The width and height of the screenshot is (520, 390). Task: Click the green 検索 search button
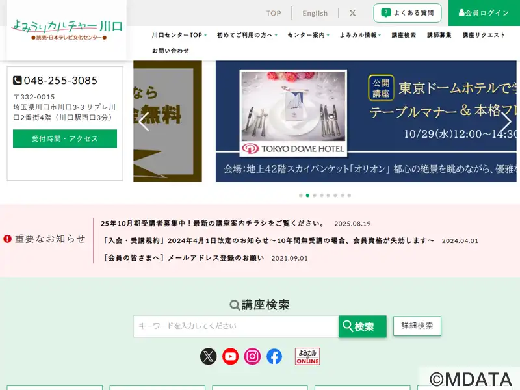pos(363,326)
